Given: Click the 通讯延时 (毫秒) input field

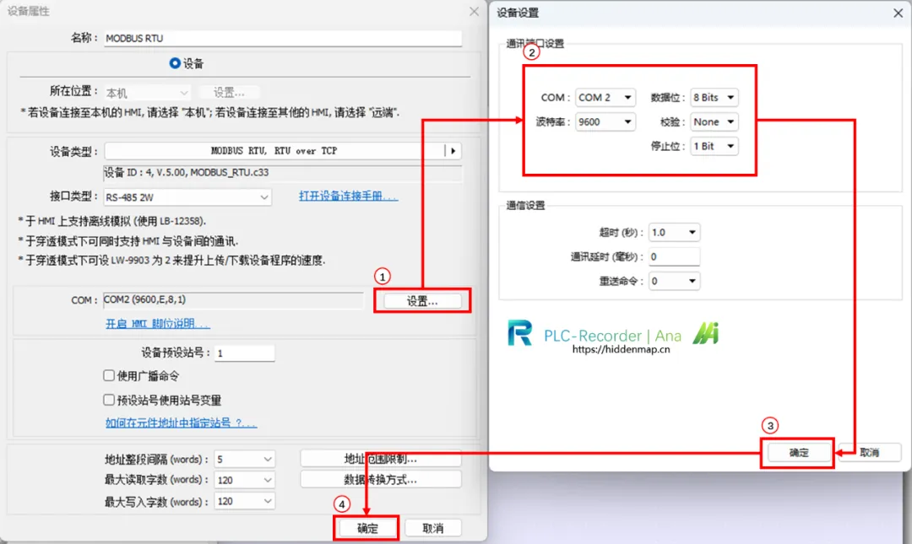Looking at the screenshot, I should point(674,256).
